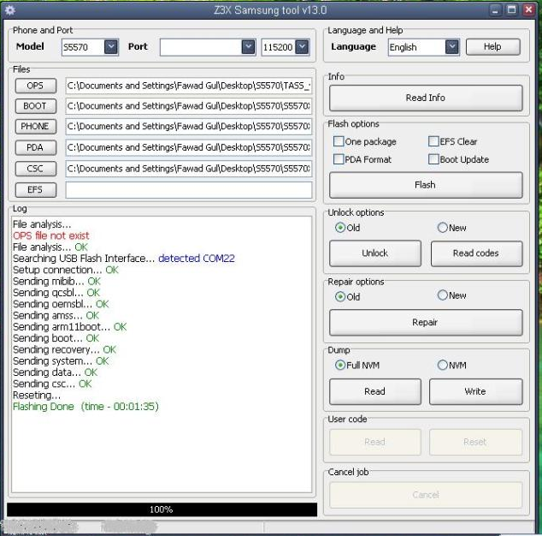Screen dimensions: 542x536
Task: Minimize the Z3X Samsung tool window
Action: 495,9
